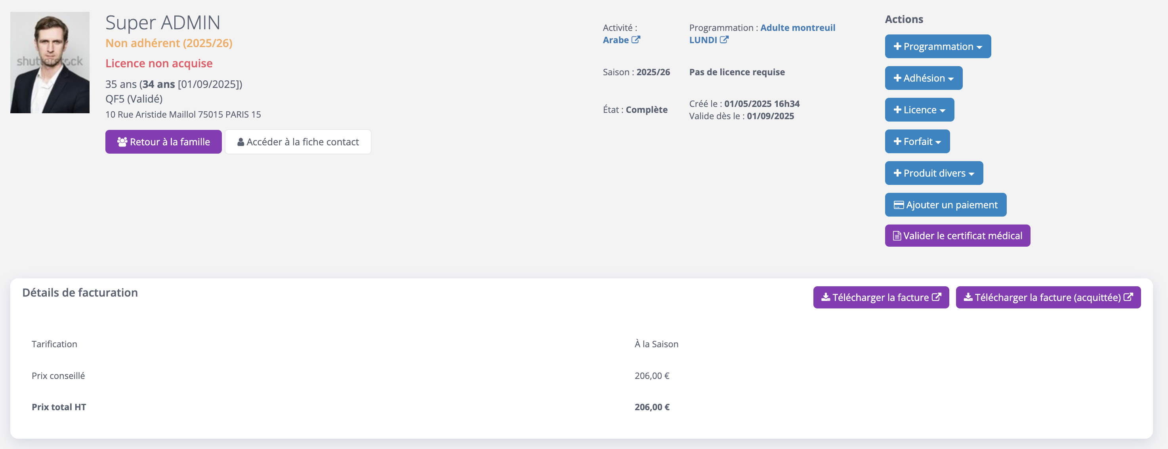1168x449 pixels.
Task: Expand the Programmation dropdown
Action: tap(938, 47)
